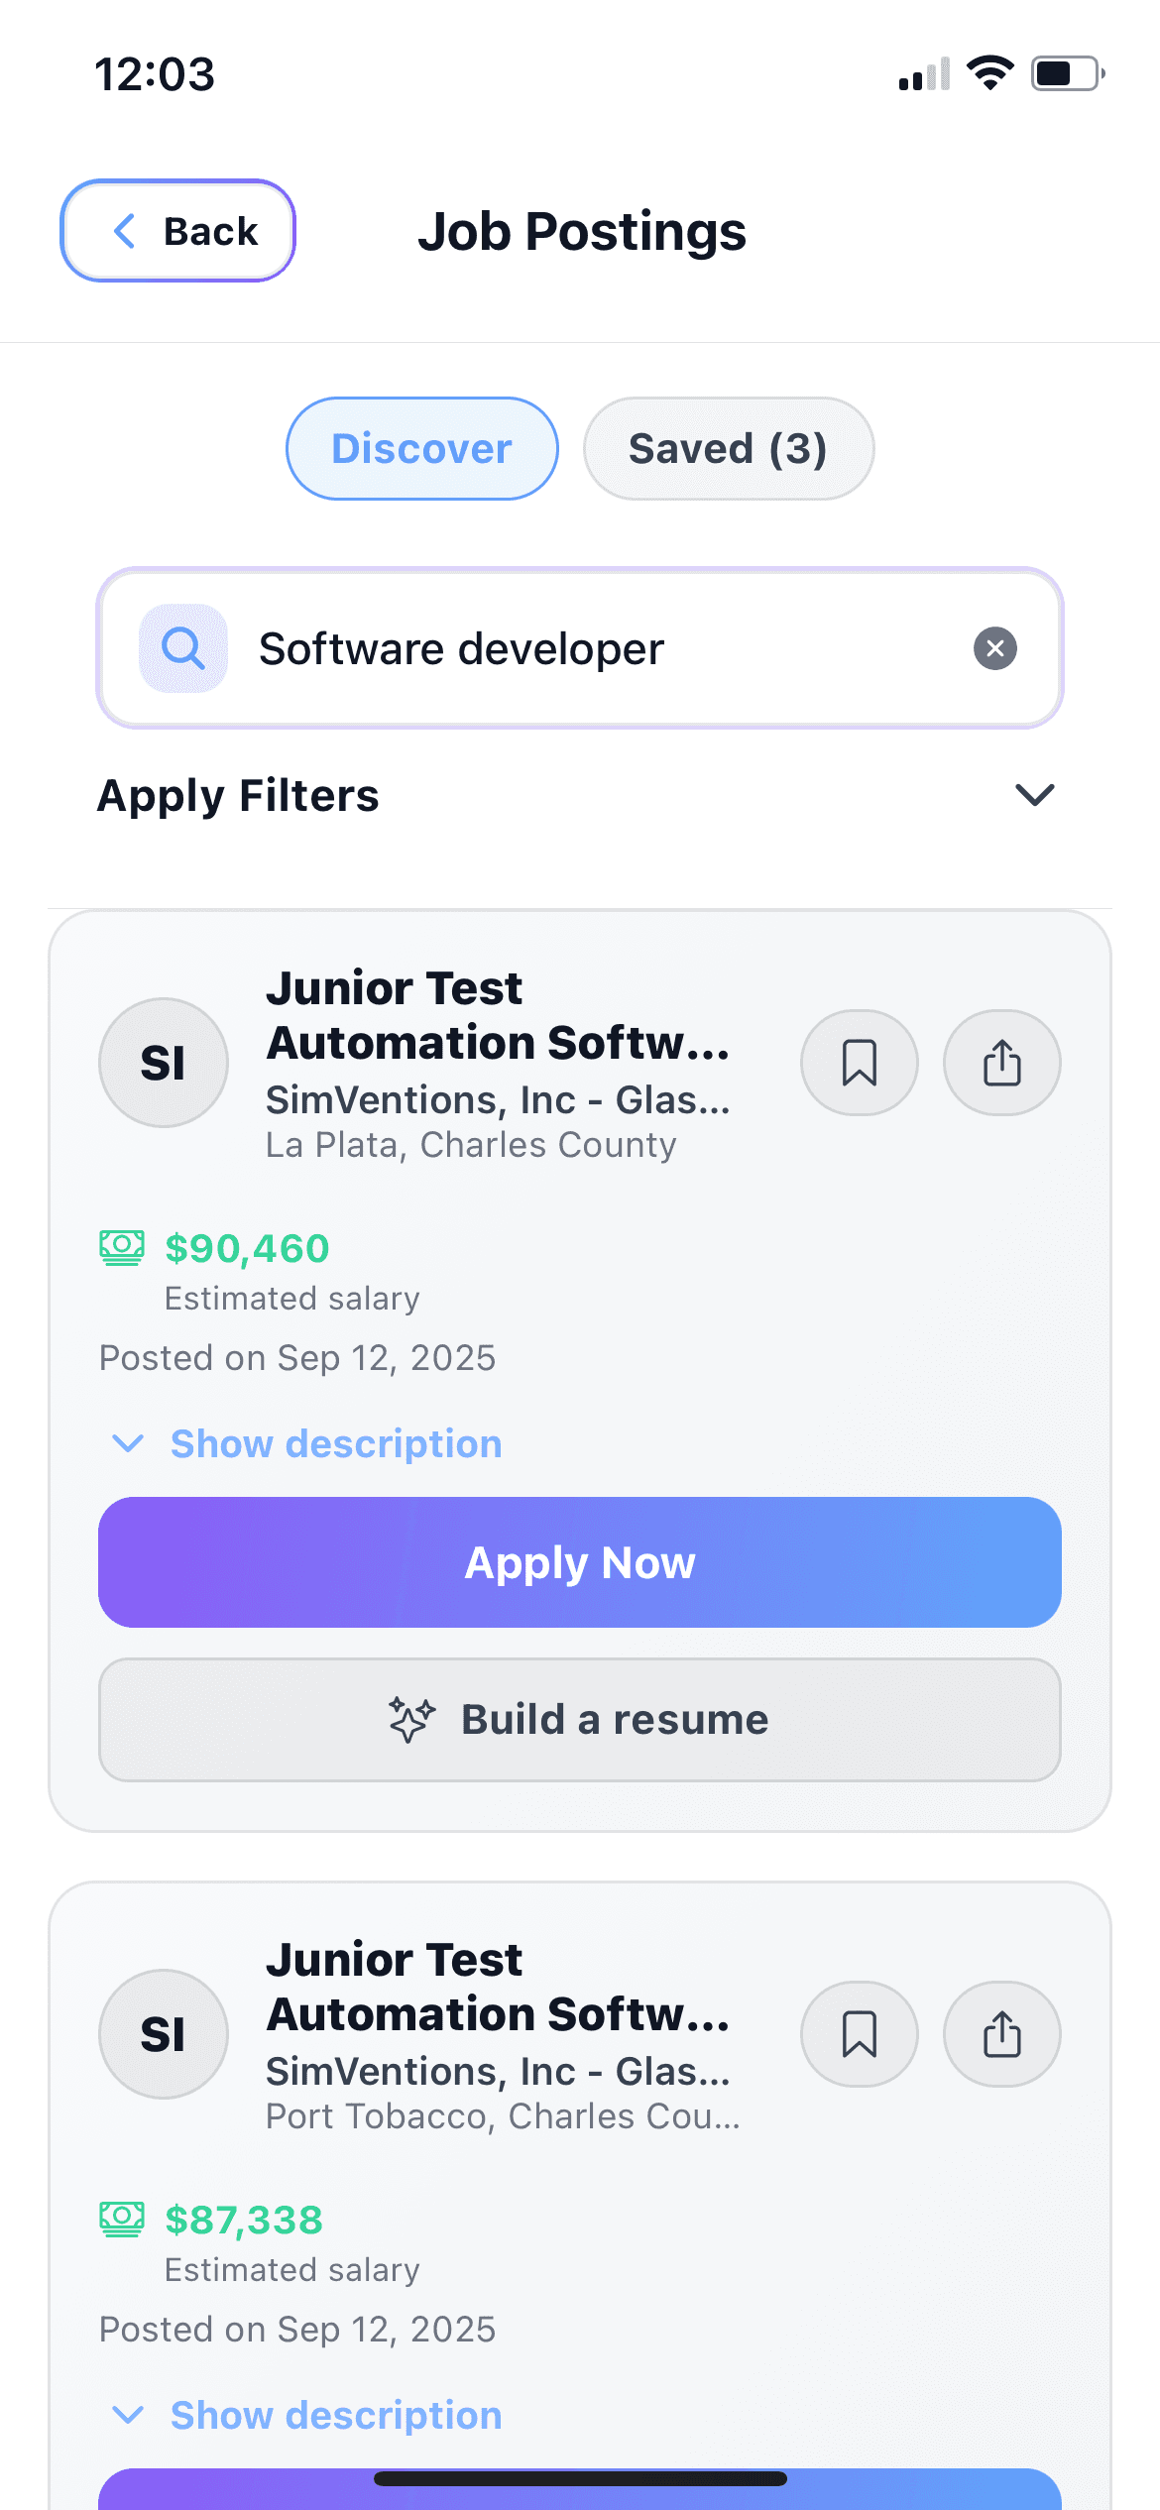The height and width of the screenshot is (2510, 1160).
Task: Open first Junior Test Automation job title
Action: coord(498,1015)
